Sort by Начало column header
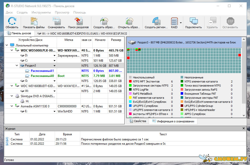Screen dimensions: 250x165 point(100,40)
